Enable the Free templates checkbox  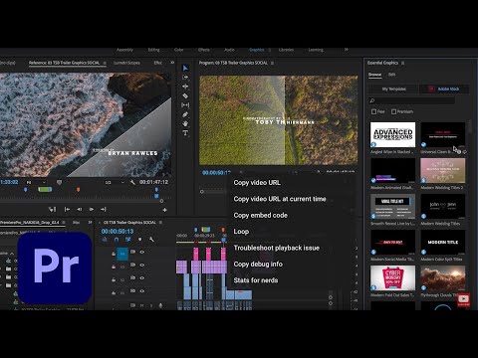coord(373,111)
